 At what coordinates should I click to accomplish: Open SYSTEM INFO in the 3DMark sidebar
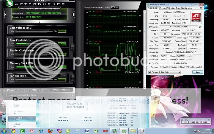pyautogui.click(x=18, y=112)
